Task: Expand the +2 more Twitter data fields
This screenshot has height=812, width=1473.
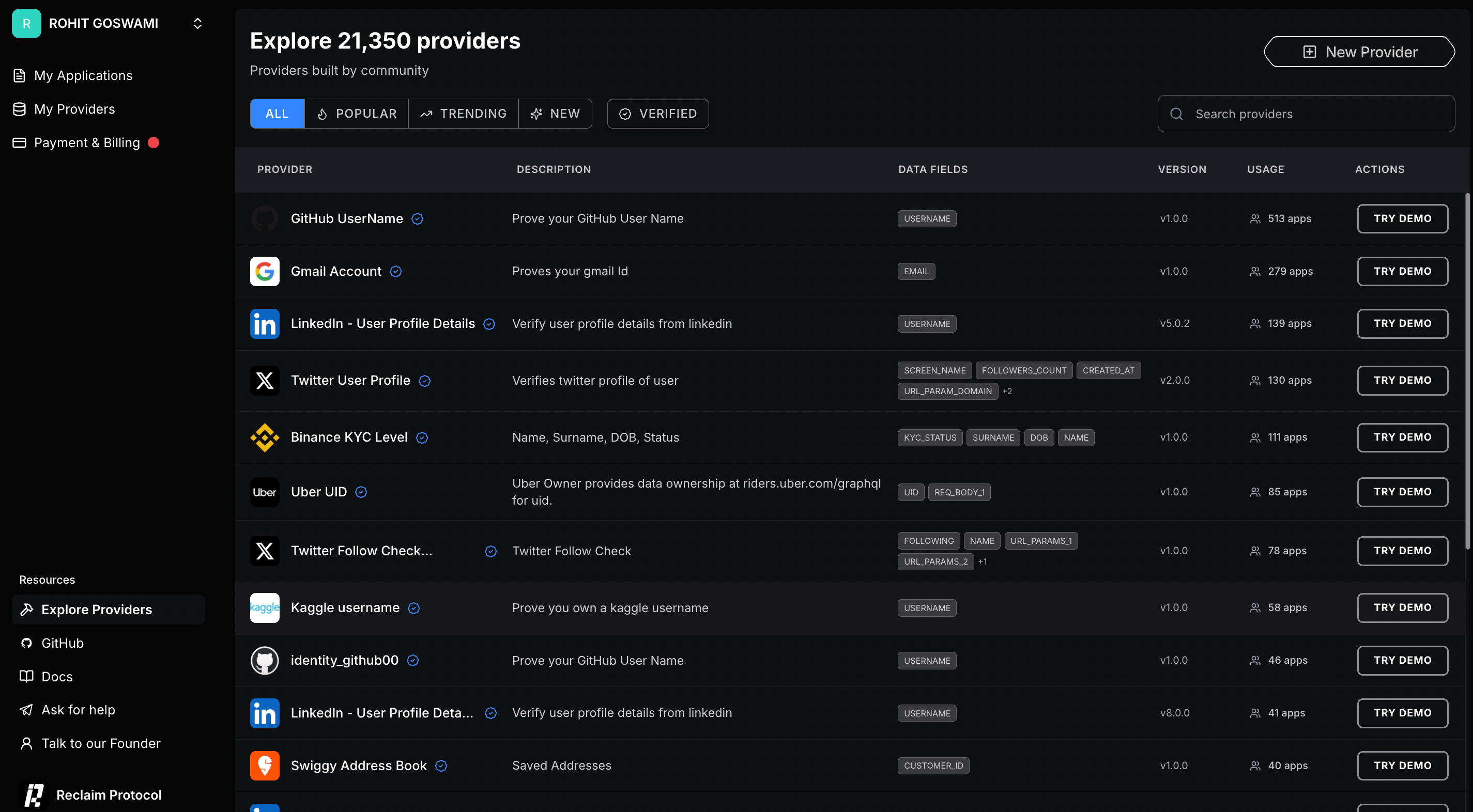Action: point(1007,391)
